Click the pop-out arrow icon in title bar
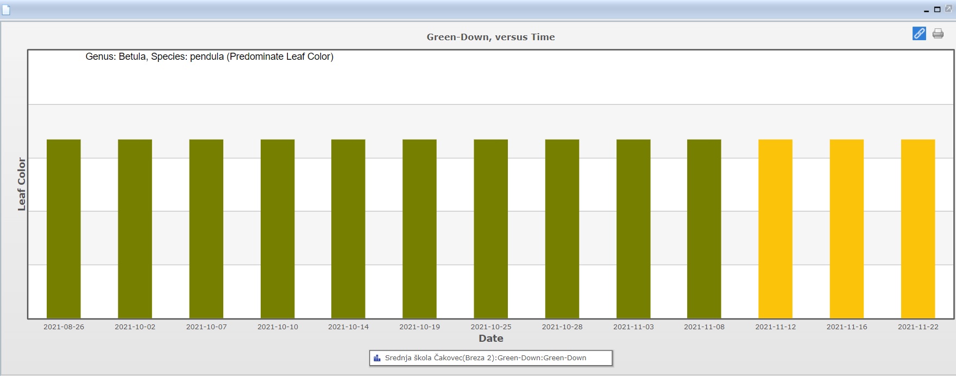Screen dimensions: 956x376 (948, 9)
